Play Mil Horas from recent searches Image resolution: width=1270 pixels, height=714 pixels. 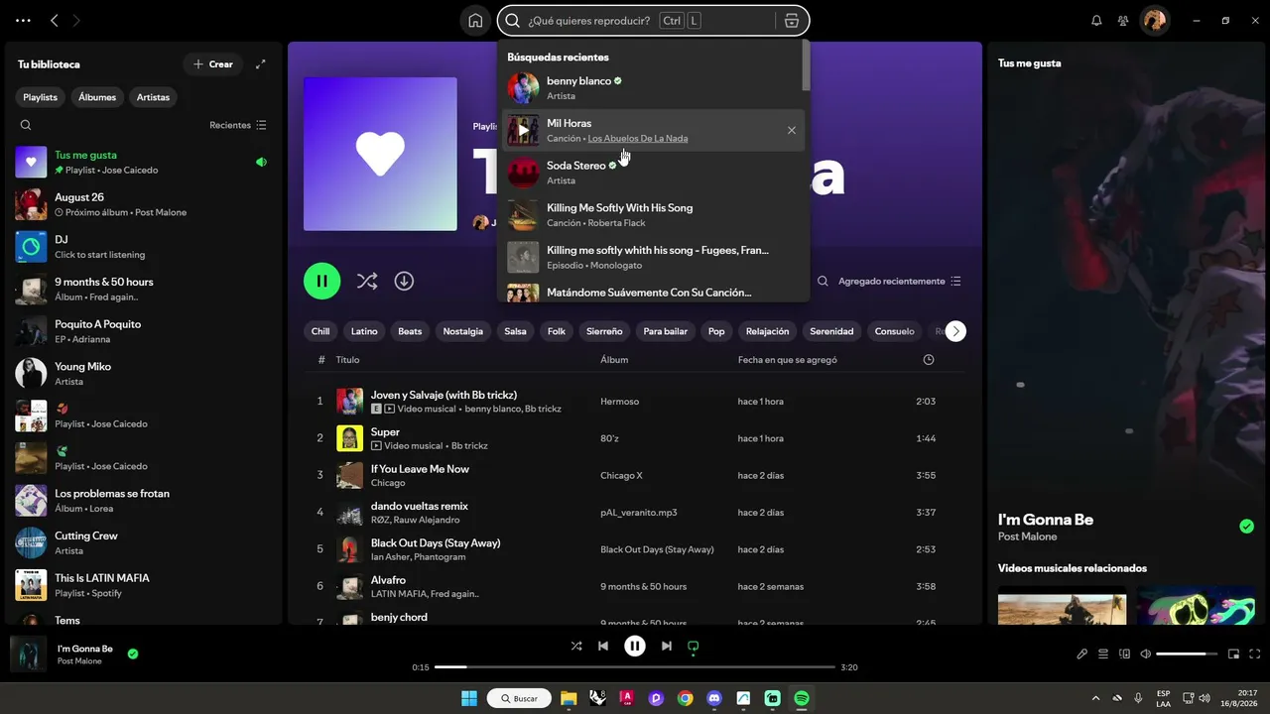pos(523,130)
